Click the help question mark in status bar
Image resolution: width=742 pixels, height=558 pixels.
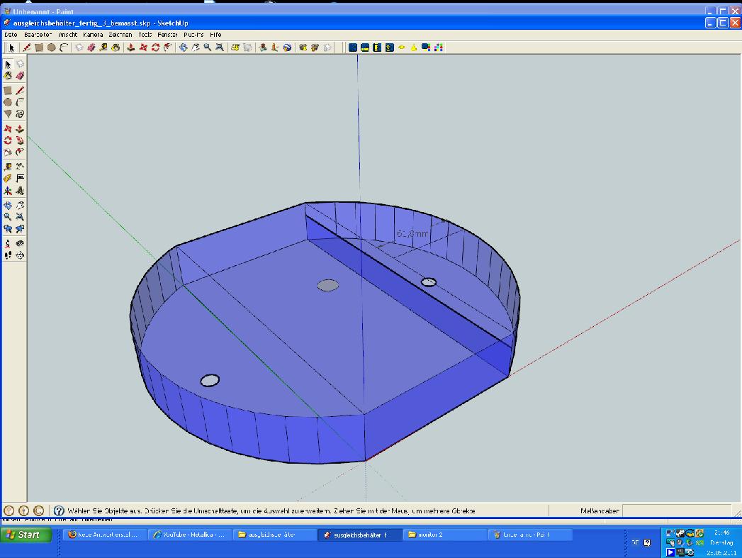click(x=60, y=510)
